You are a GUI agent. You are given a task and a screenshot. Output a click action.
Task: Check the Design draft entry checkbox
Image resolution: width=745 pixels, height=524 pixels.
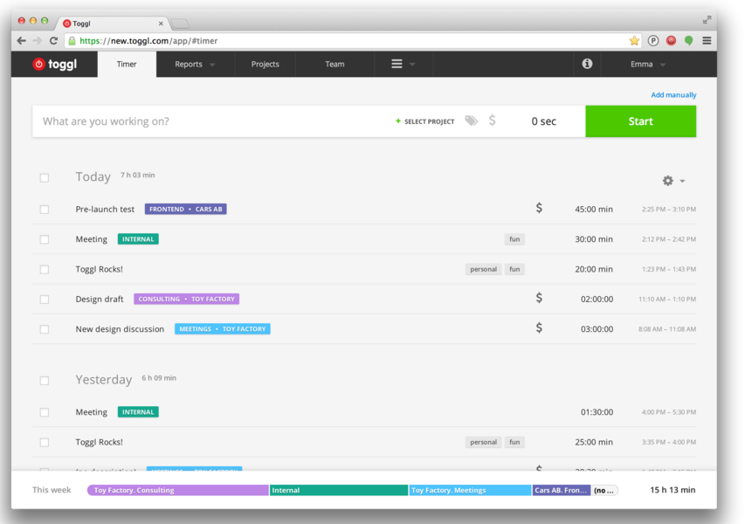click(45, 299)
